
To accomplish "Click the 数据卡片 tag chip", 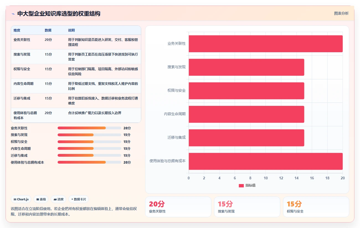I will pyautogui.click(x=79, y=199).
